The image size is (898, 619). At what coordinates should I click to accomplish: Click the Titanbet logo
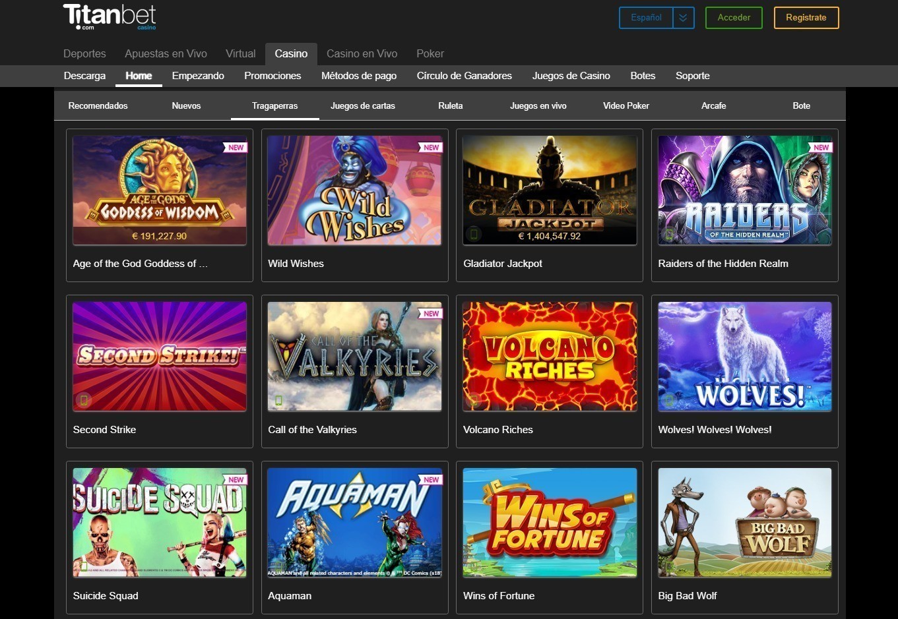point(110,16)
